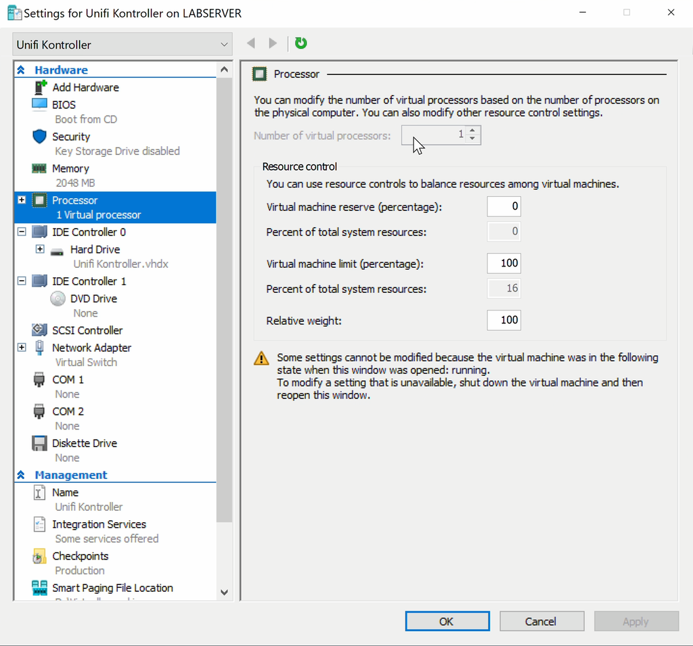Select the Diskette Drive icon
This screenshot has height=646, width=693.
tap(40, 443)
